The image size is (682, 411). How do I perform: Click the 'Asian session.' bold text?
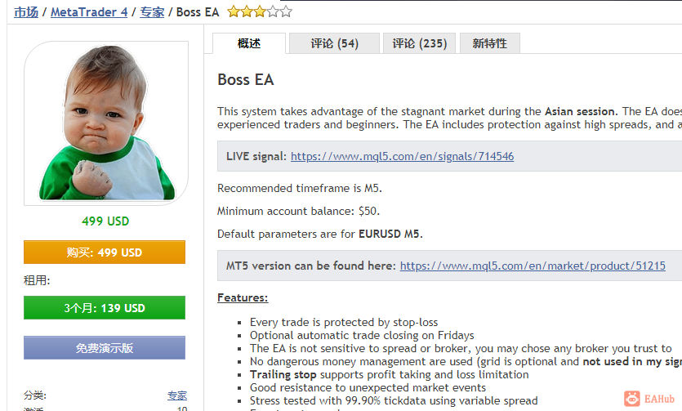coord(581,111)
